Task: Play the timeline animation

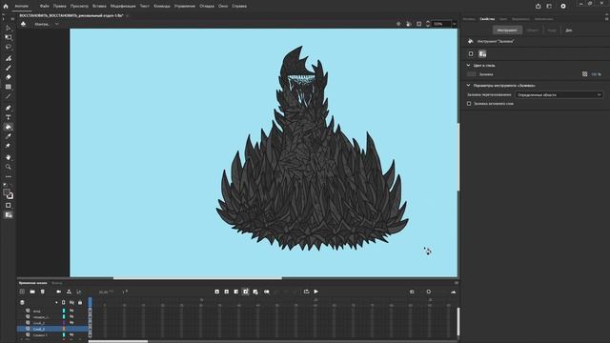Action: (315, 292)
